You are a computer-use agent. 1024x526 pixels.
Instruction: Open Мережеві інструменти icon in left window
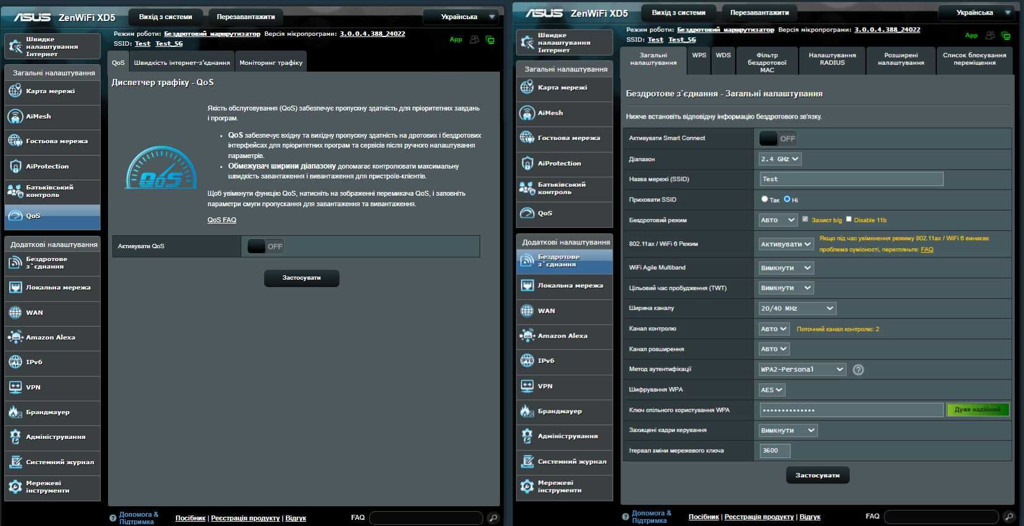click(15, 487)
